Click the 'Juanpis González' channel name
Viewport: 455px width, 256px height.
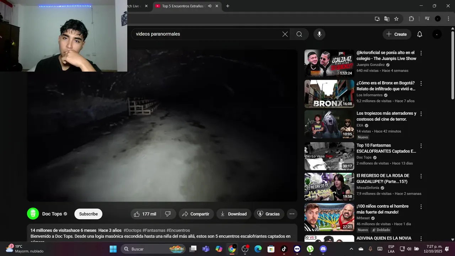coord(371,65)
